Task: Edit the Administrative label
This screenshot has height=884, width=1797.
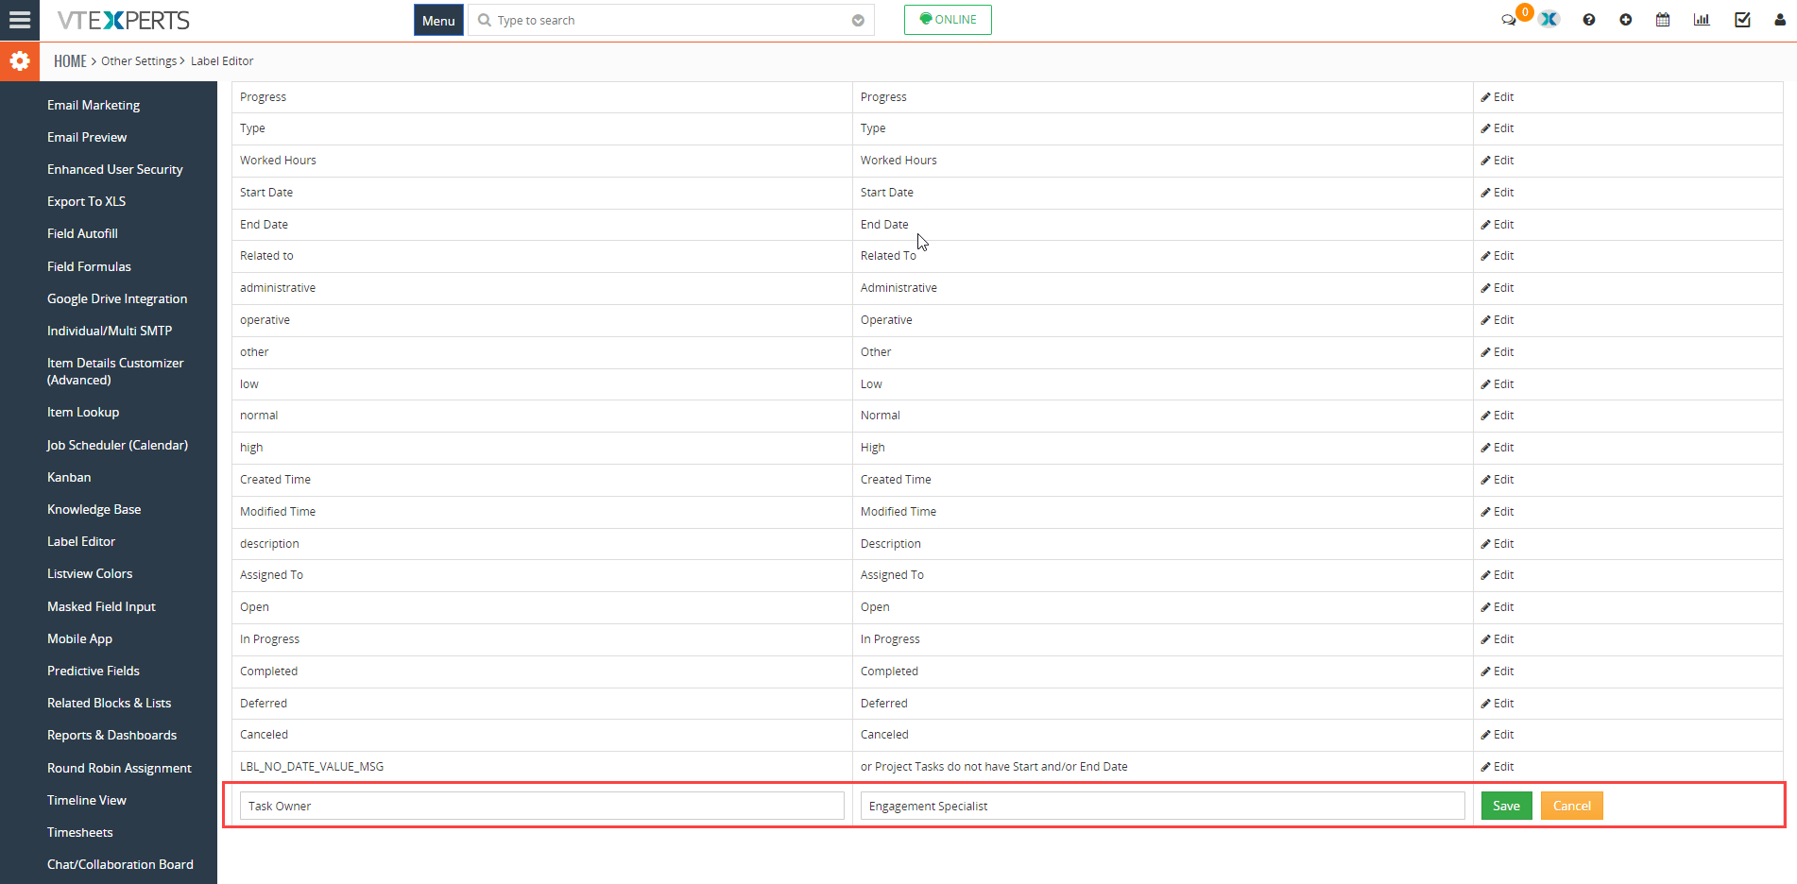Action: click(1497, 288)
